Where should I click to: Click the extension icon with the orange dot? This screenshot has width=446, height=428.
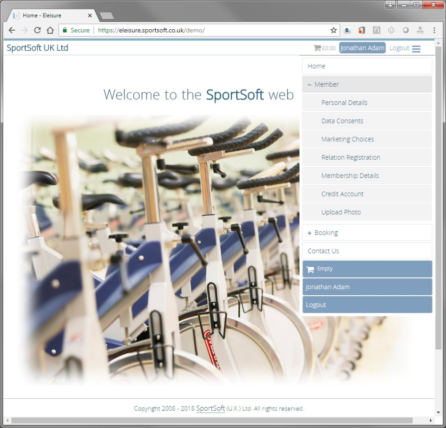(x=361, y=30)
